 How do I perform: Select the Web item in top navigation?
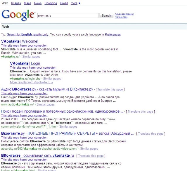(5, 3)
